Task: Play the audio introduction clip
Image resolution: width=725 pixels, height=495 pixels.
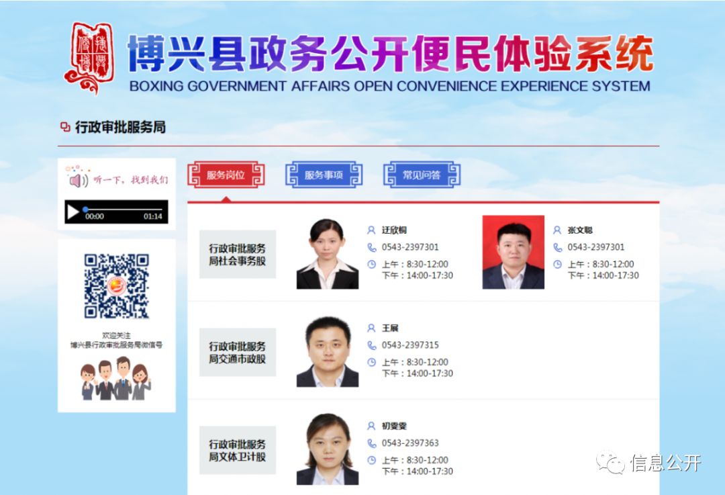Action: coord(72,212)
